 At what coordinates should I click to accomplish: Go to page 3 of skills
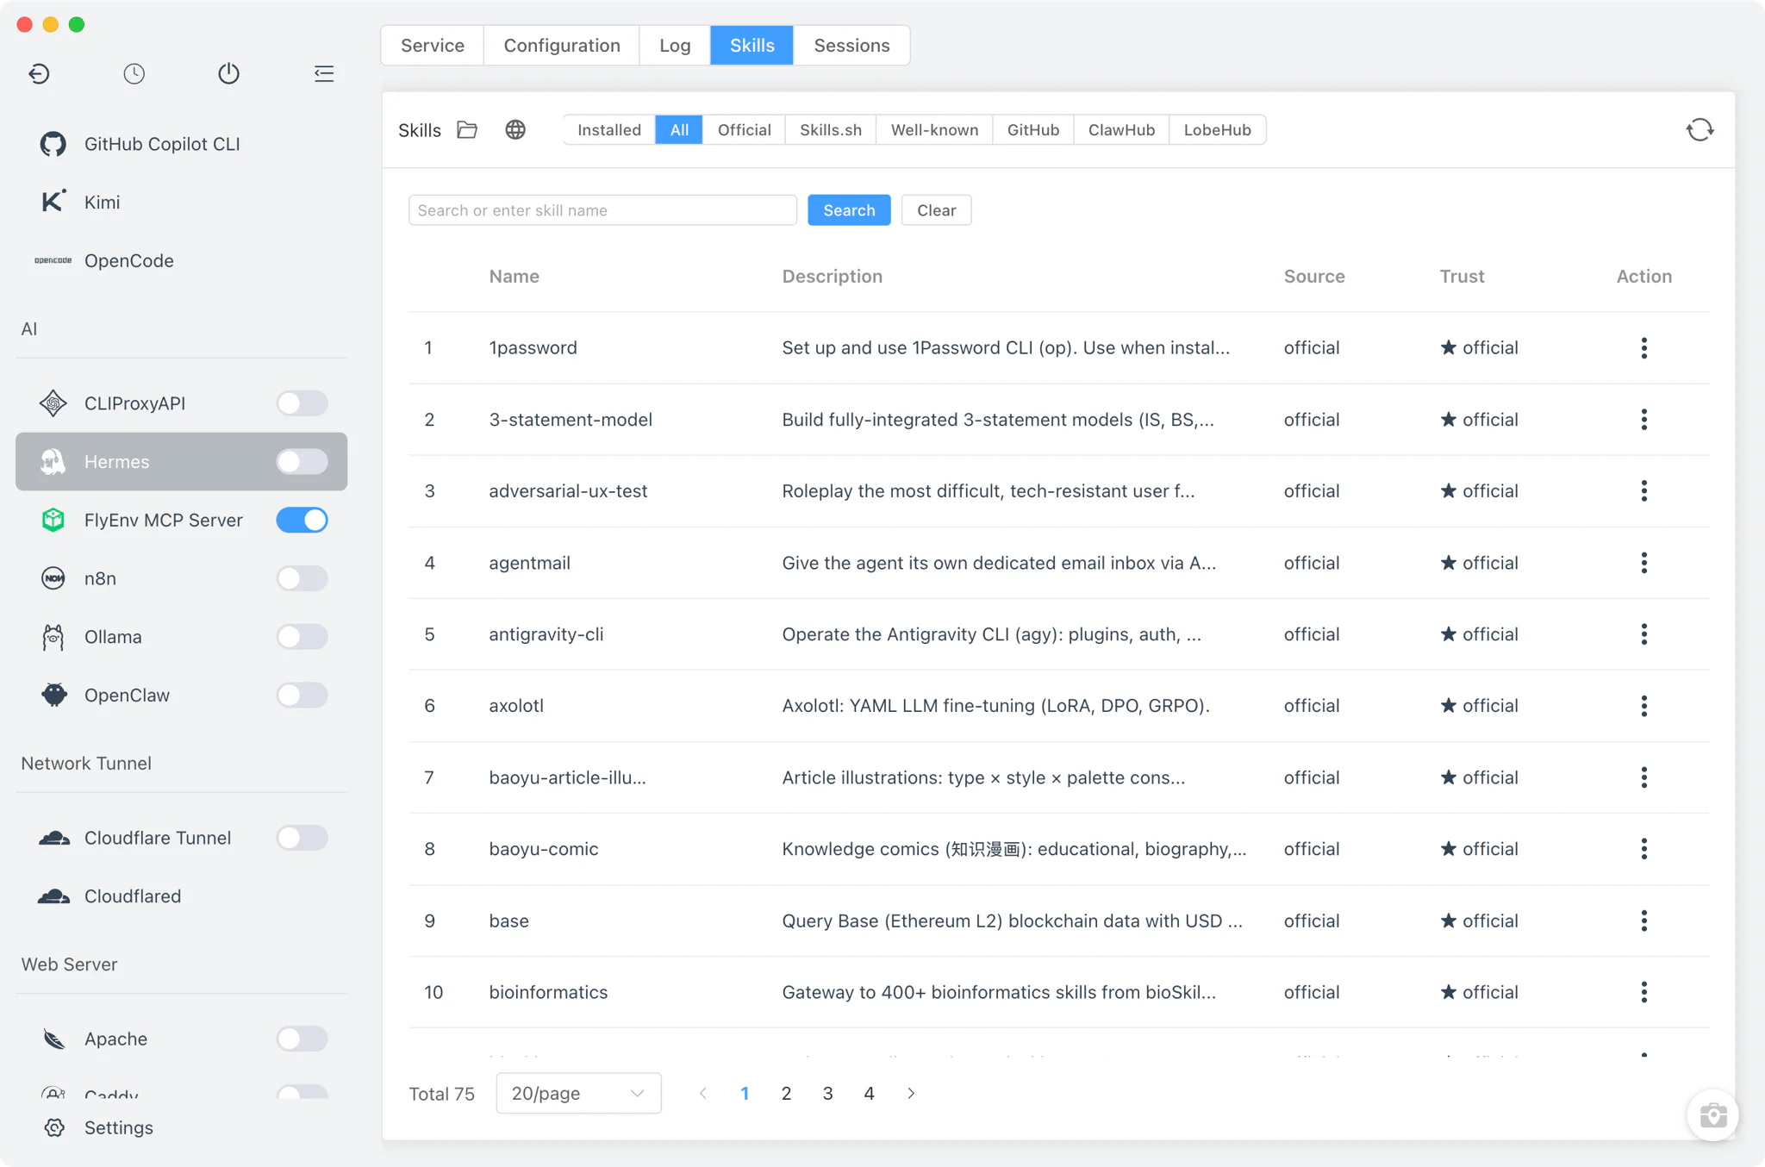827,1094
